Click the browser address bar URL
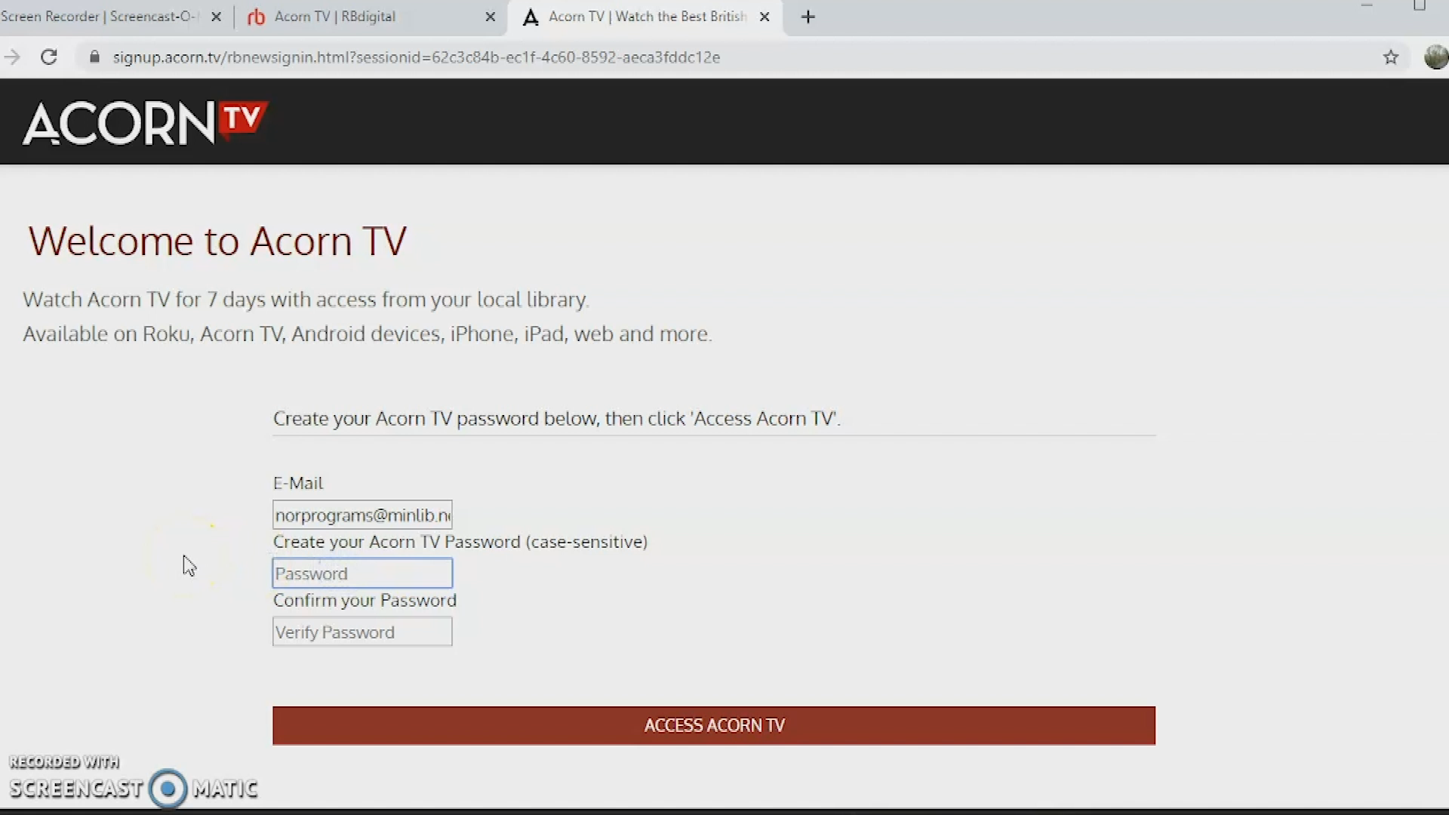 click(x=416, y=57)
